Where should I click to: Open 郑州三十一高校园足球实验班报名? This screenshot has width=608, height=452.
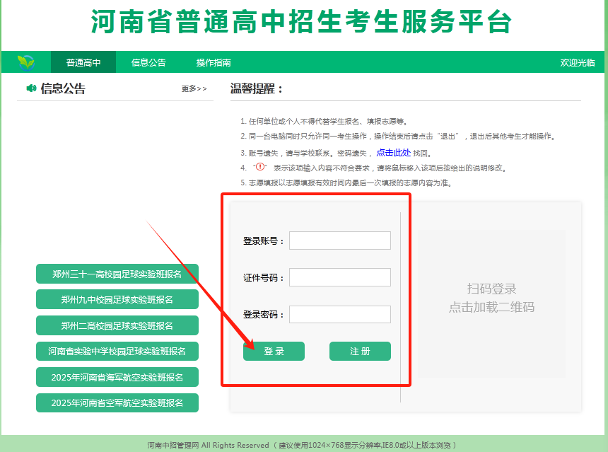point(117,274)
